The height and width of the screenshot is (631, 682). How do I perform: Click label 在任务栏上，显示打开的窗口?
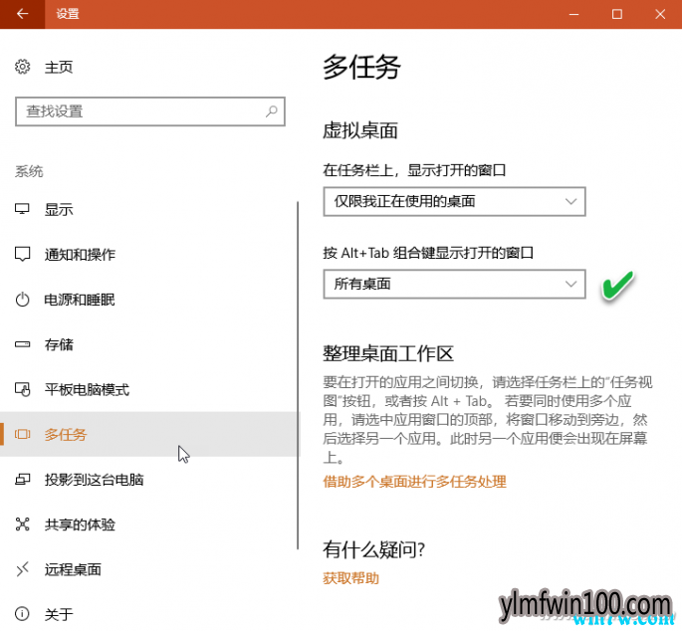(x=414, y=170)
